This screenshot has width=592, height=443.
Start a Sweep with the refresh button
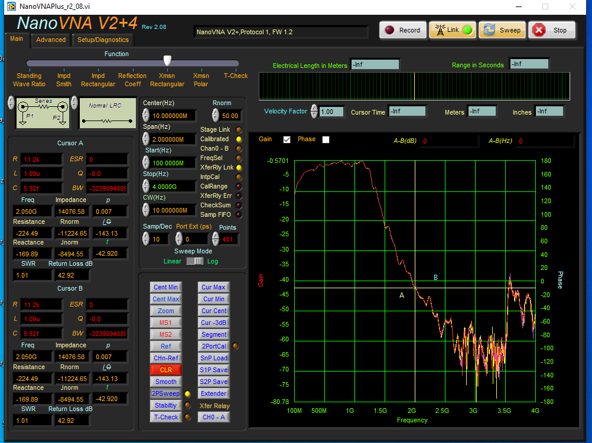pyautogui.click(x=502, y=30)
